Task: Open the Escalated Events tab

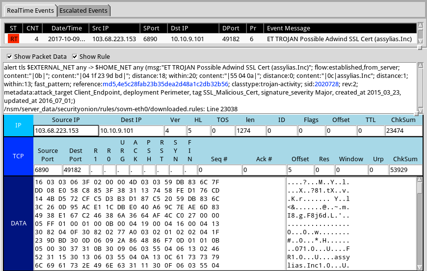Action: [83, 11]
